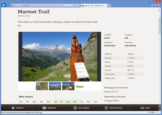Open address bar autocomplete dropdown arrow
Screen dimensions: 162x115
pos(76,5)
